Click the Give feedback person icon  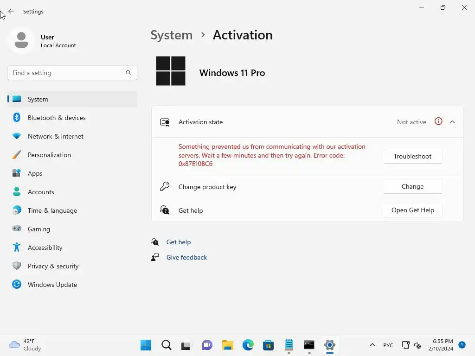coord(155,257)
